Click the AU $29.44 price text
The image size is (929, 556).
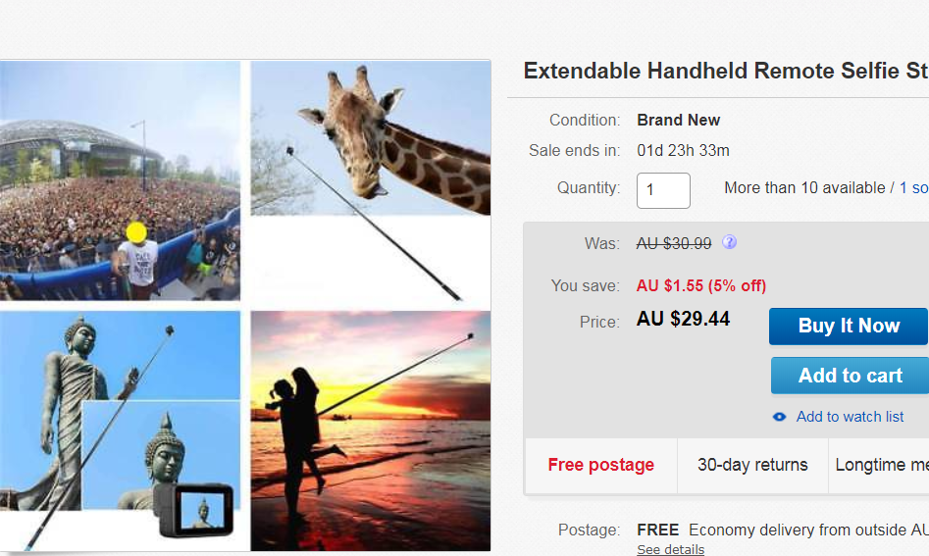[x=683, y=319]
